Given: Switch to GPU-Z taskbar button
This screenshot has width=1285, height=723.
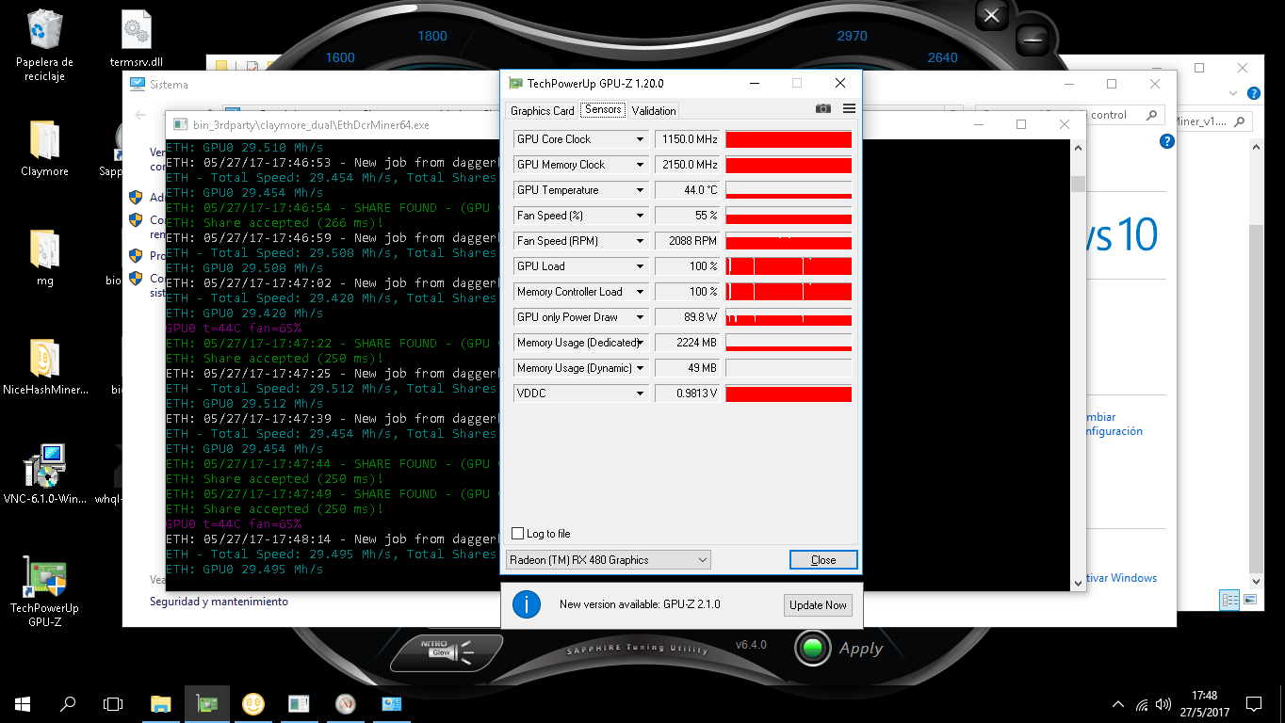Looking at the screenshot, I should (x=207, y=703).
